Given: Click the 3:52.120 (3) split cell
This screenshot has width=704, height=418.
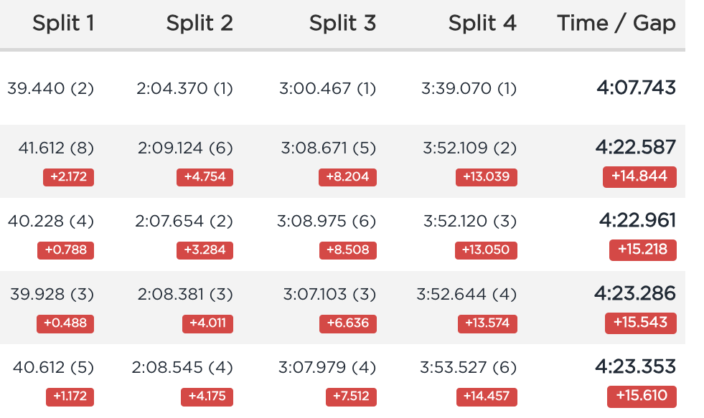Looking at the screenshot, I should tap(470, 221).
